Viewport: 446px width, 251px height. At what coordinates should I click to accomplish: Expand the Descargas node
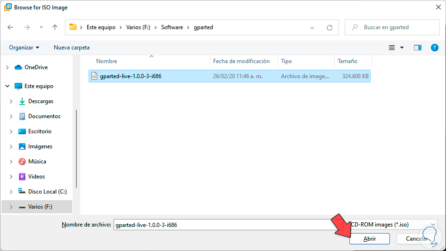coord(11,101)
